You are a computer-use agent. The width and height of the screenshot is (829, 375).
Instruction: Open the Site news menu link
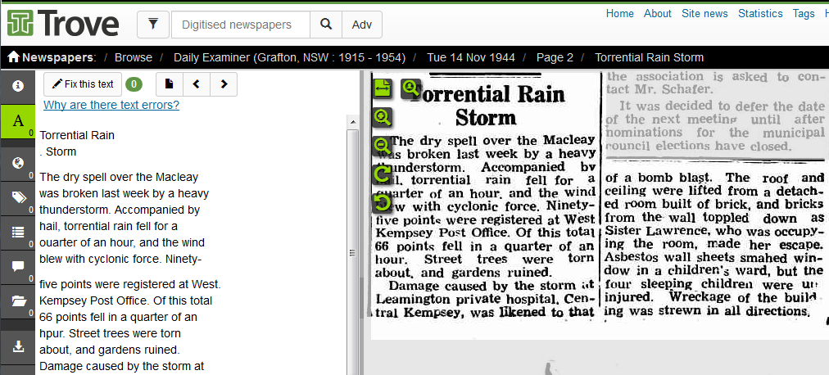[x=704, y=13]
